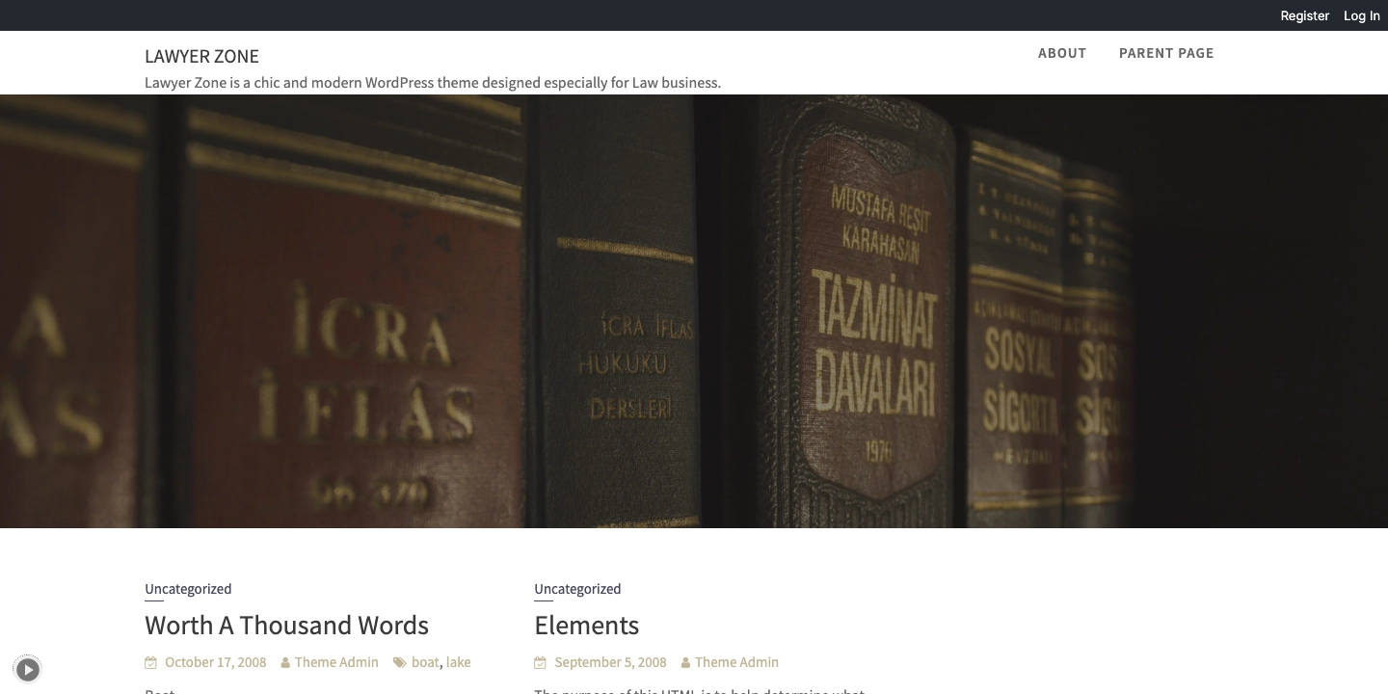
Task: Click calendar icon beside October 17, 2008
Action: tap(150, 662)
